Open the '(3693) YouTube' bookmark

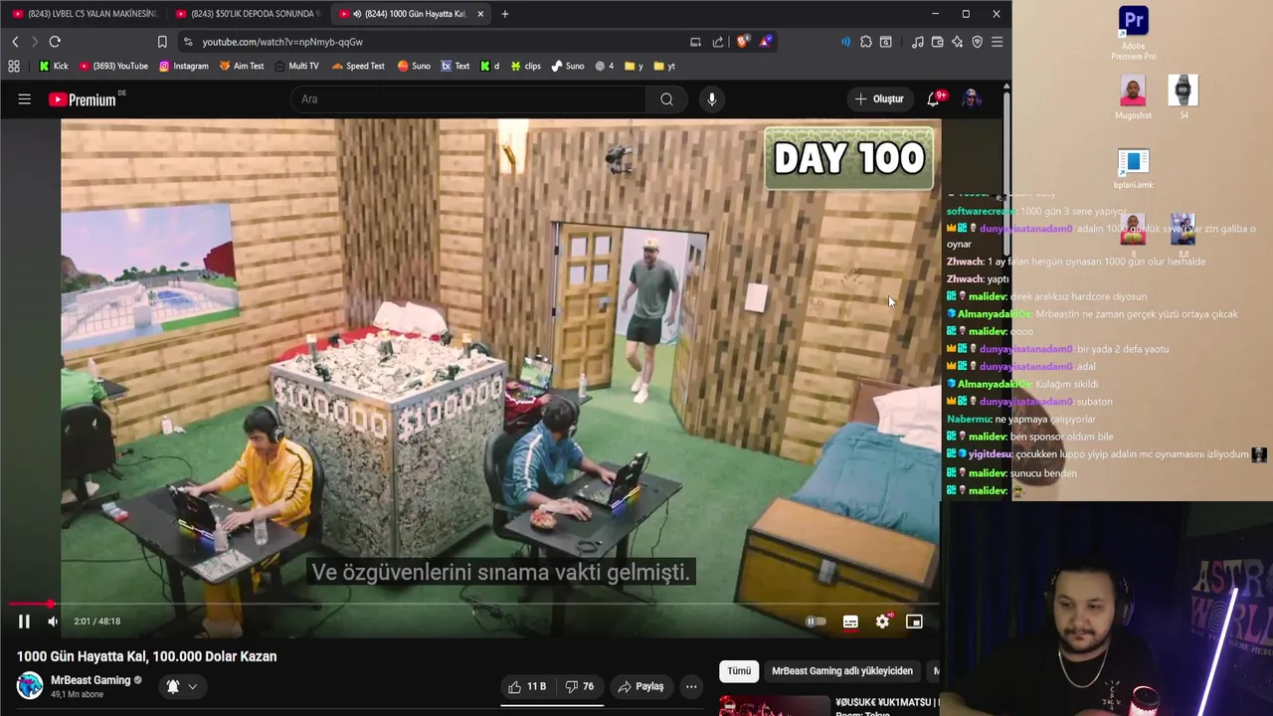113,67
